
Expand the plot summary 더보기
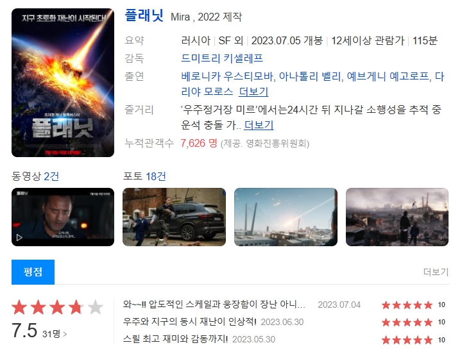pos(259,125)
